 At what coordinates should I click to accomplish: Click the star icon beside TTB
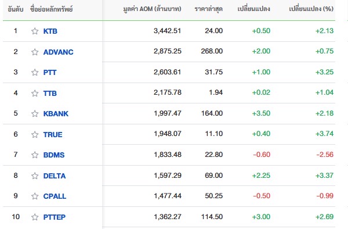(35, 93)
